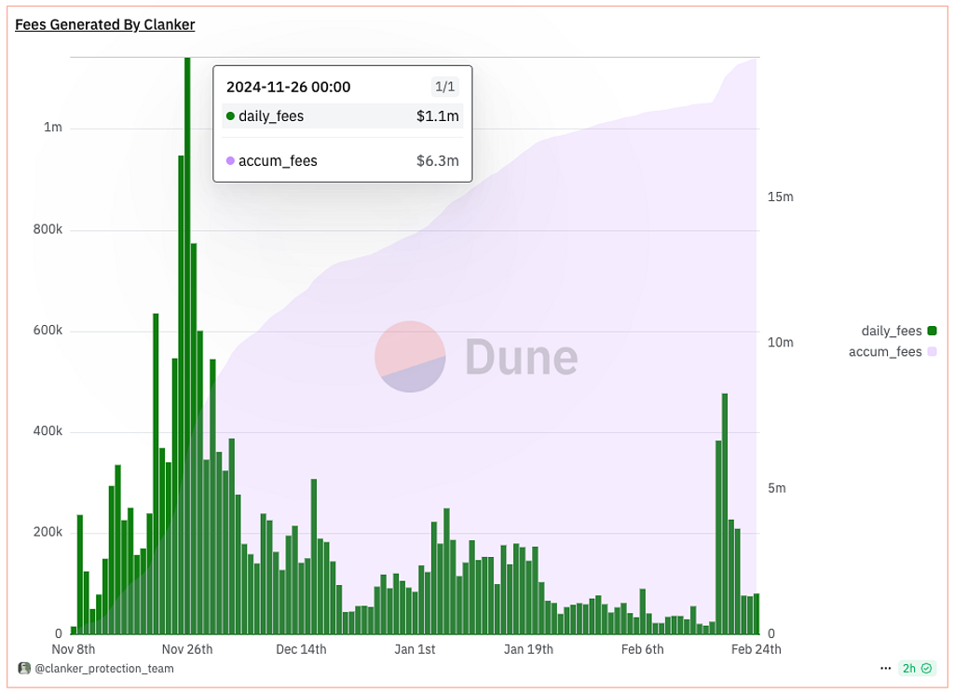Click the clanker_protection_team avatar icon
Image resolution: width=954 pixels, height=693 pixels.
pyautogui.click(x=24, y=669)
